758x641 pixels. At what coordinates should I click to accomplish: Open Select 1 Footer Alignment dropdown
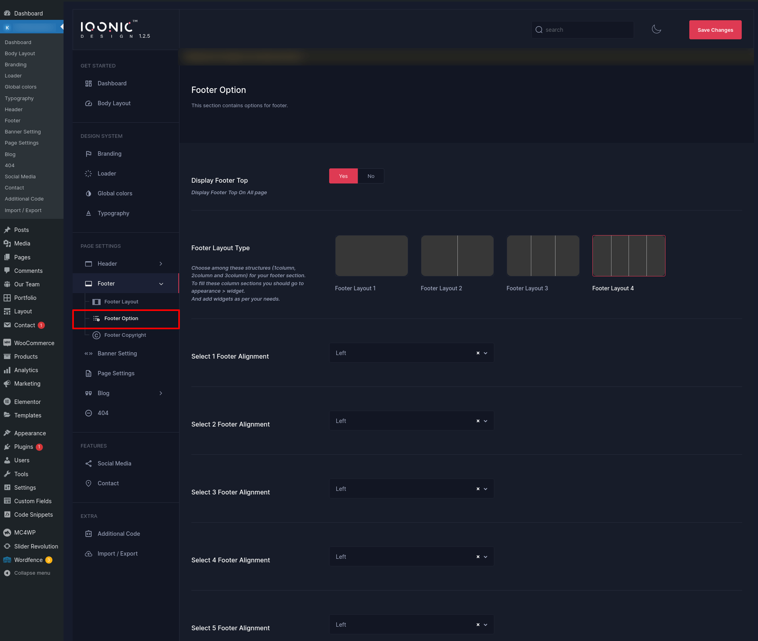[x=411, y=353]
